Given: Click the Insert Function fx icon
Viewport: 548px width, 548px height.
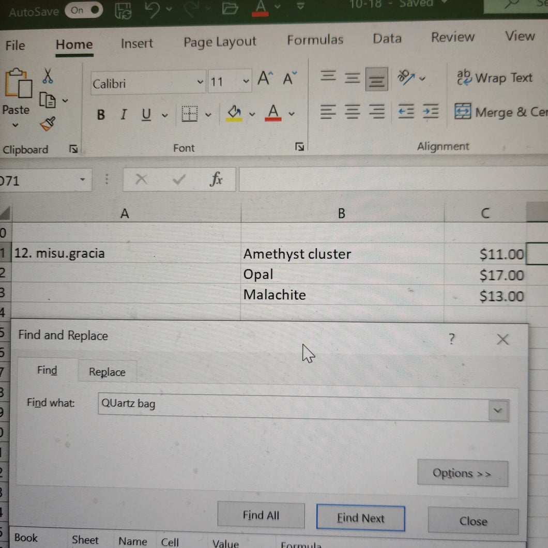Looking at the screenshot, I should tap(216, 179).
